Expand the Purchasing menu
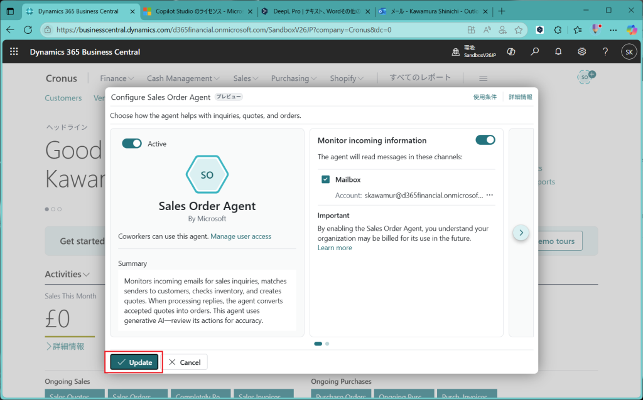643x400 pixels. coord(294,78)
